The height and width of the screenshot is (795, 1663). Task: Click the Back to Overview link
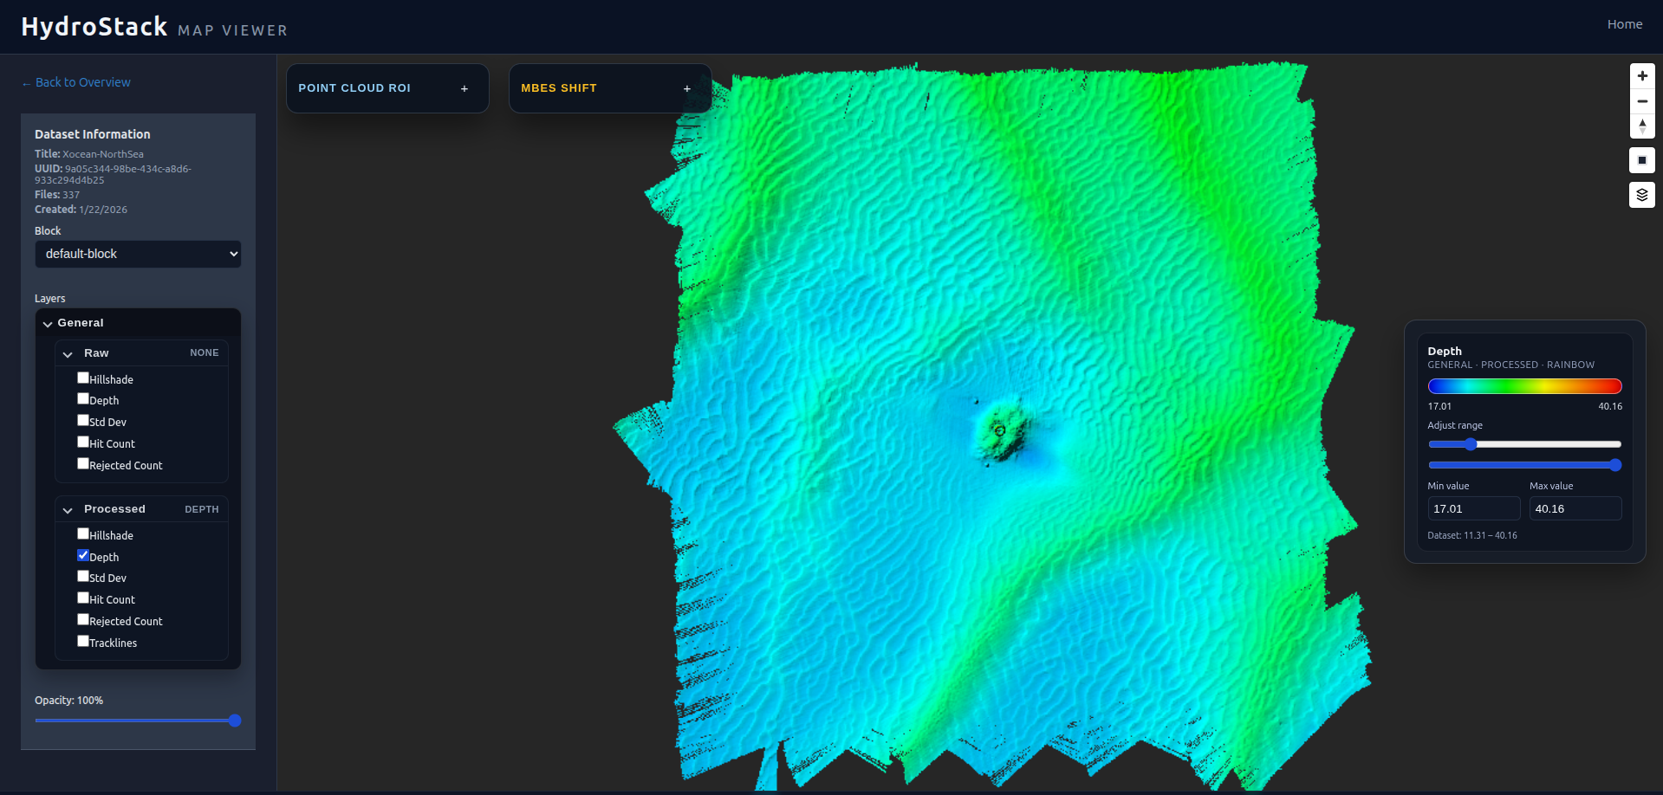click(x=75, y=81)
